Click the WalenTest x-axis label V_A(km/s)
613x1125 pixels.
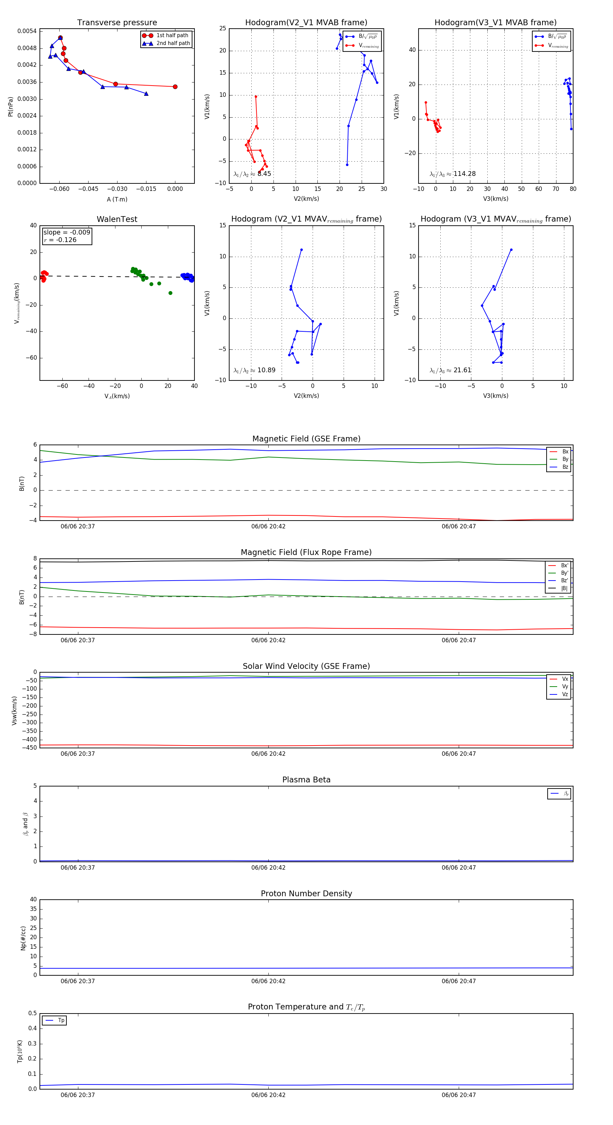[117, 396]
